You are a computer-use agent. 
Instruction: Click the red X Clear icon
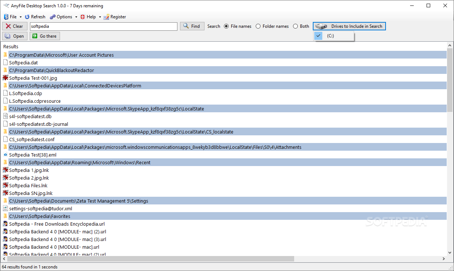click(8, 26)
